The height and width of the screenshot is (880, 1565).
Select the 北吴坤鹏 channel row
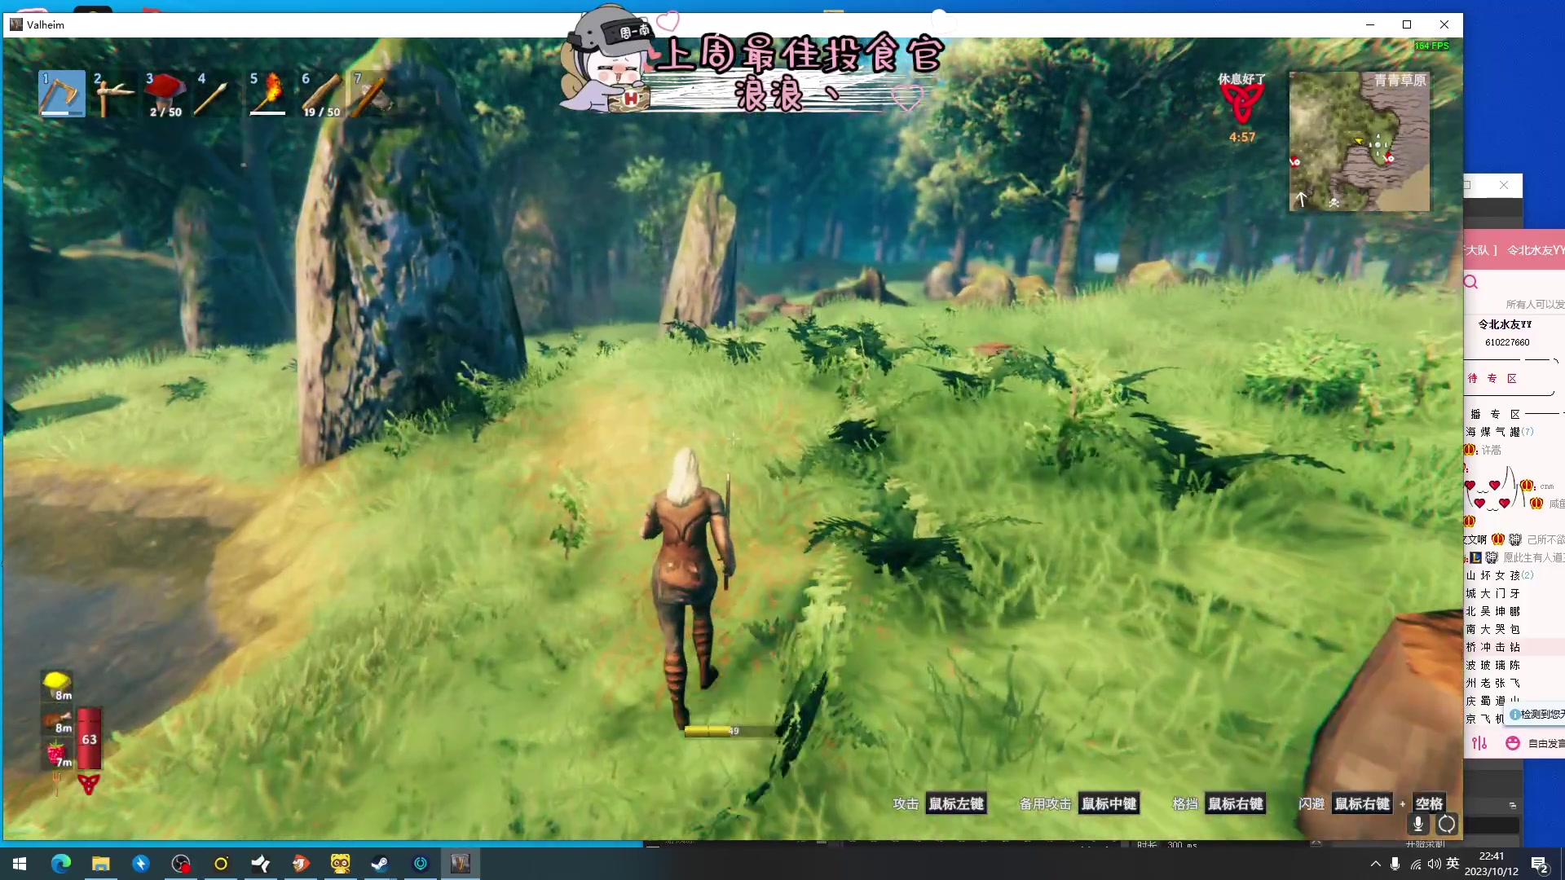[1514, 611]
